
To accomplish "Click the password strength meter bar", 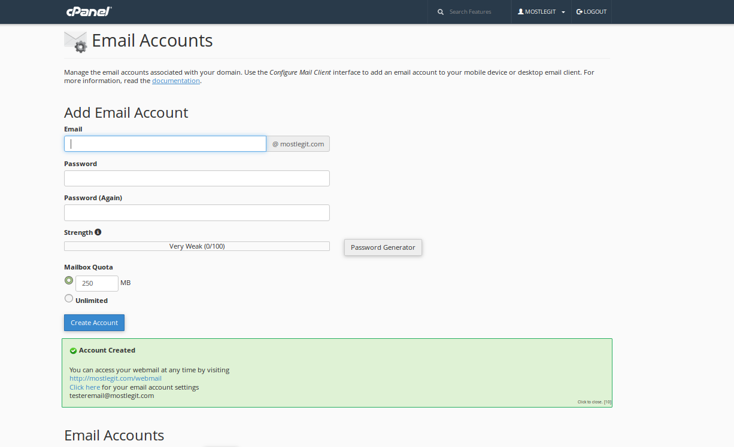I will (196, 246).
